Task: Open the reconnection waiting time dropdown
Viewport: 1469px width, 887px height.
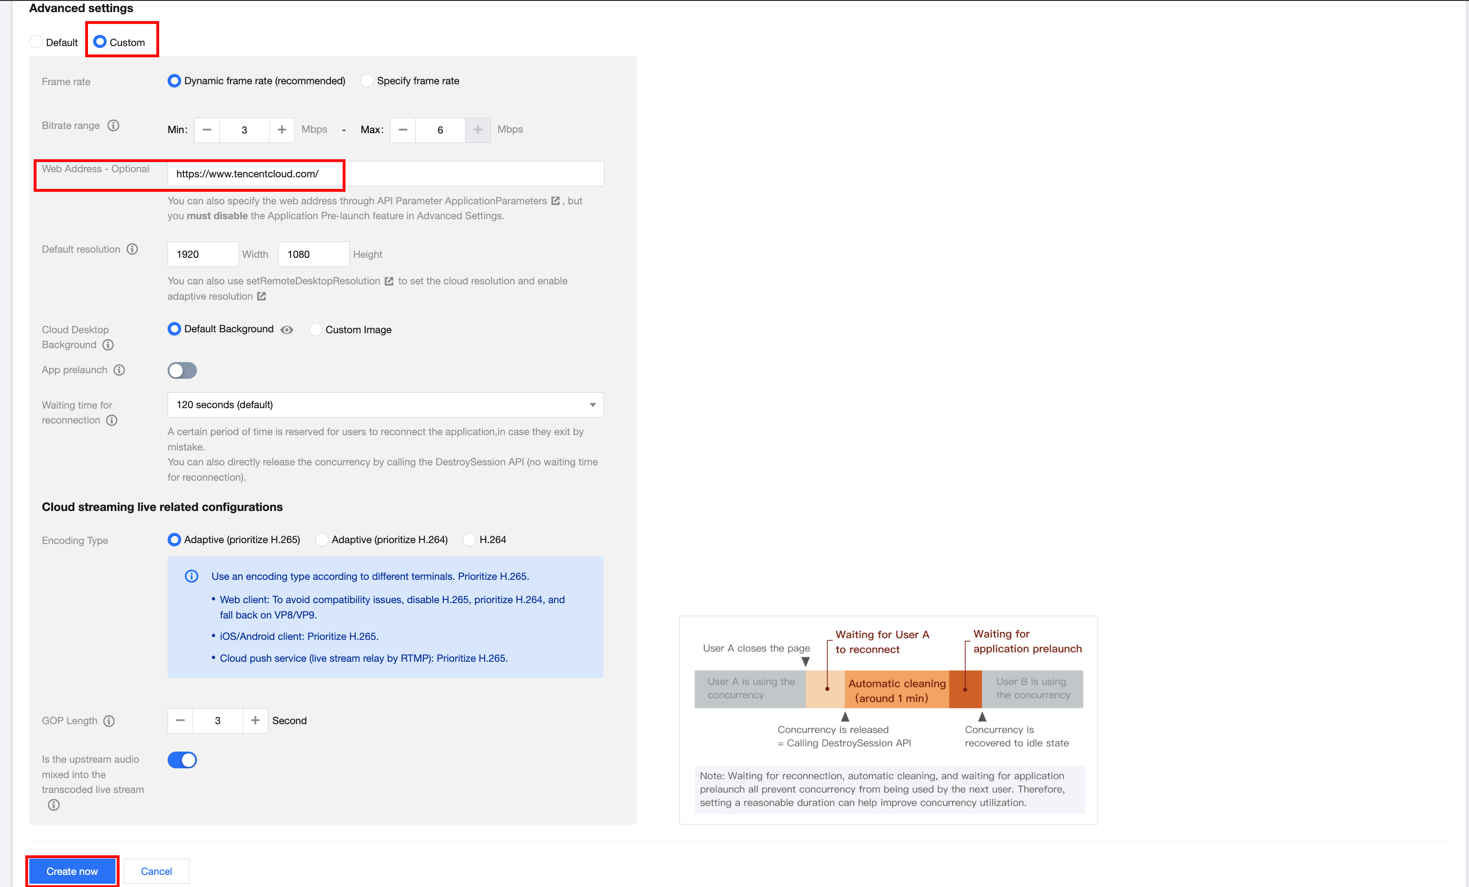Action: tap(385, 405)
